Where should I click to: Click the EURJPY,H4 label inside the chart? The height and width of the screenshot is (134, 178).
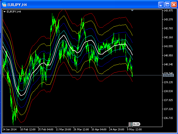[x=14, y=12]
